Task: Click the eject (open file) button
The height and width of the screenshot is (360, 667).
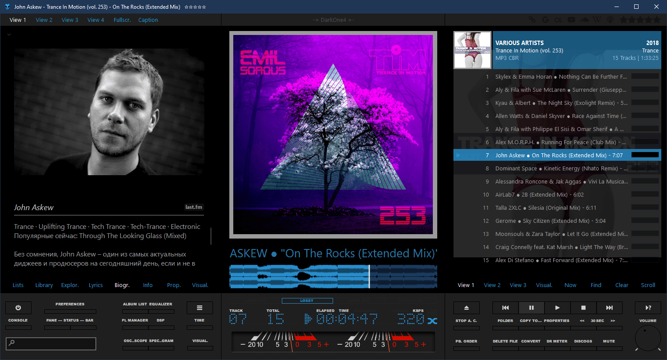Action: click(x=467, y=308)
